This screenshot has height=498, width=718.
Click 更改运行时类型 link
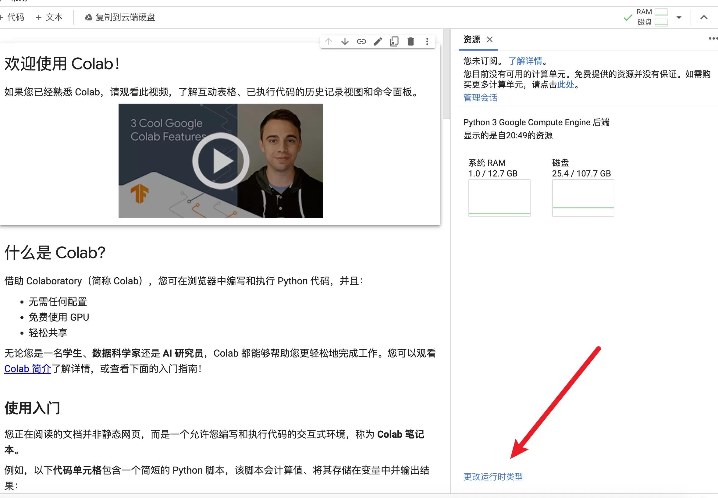click(x=493, y=476)
